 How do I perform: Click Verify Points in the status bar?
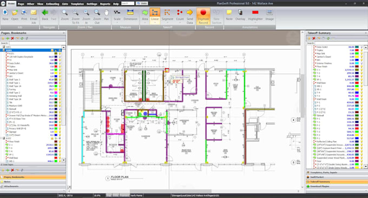coord(136,195)
